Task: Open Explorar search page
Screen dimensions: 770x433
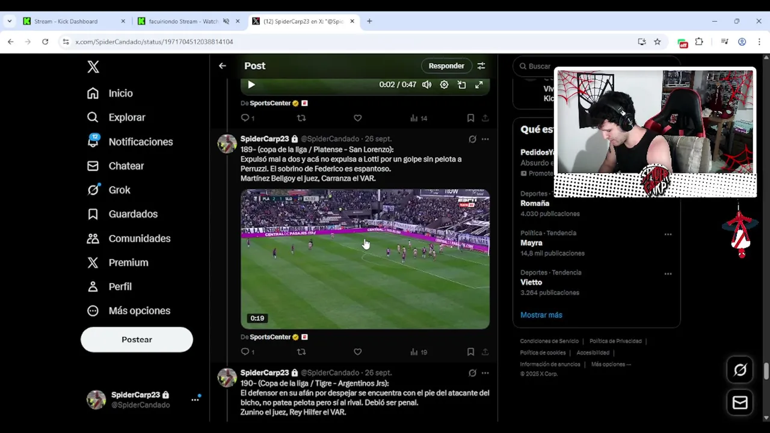Action: click(x=116, y=117)
